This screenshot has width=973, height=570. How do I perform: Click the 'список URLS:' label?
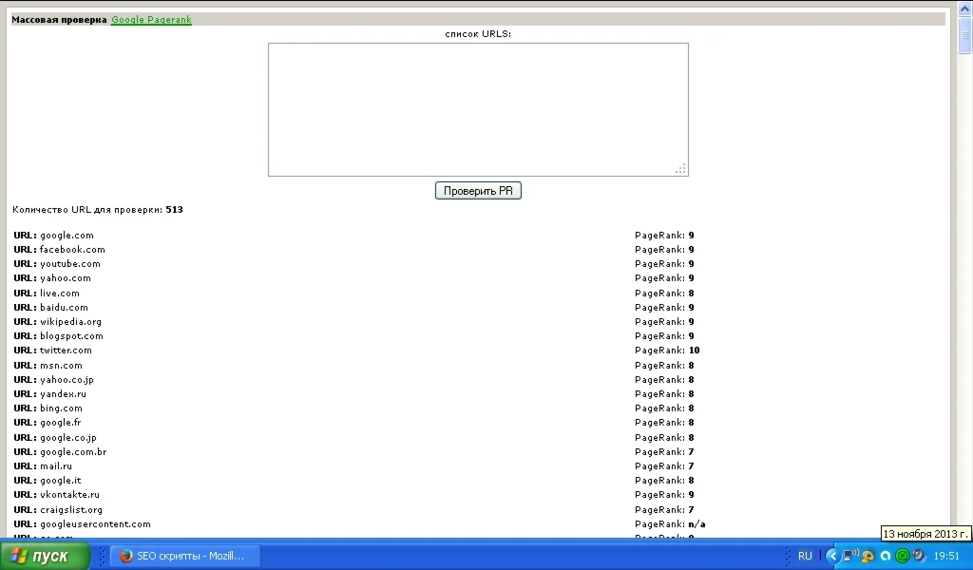point(478,34)
